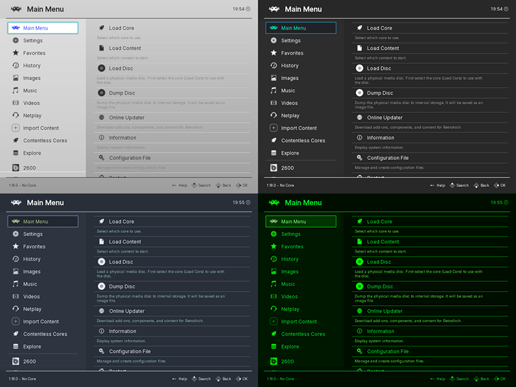Viewport: 516px width, 387px height.
Task: Click the RetroArch invader logo in the green theme header
Action: pyautogui.click(x=273, y=203)
